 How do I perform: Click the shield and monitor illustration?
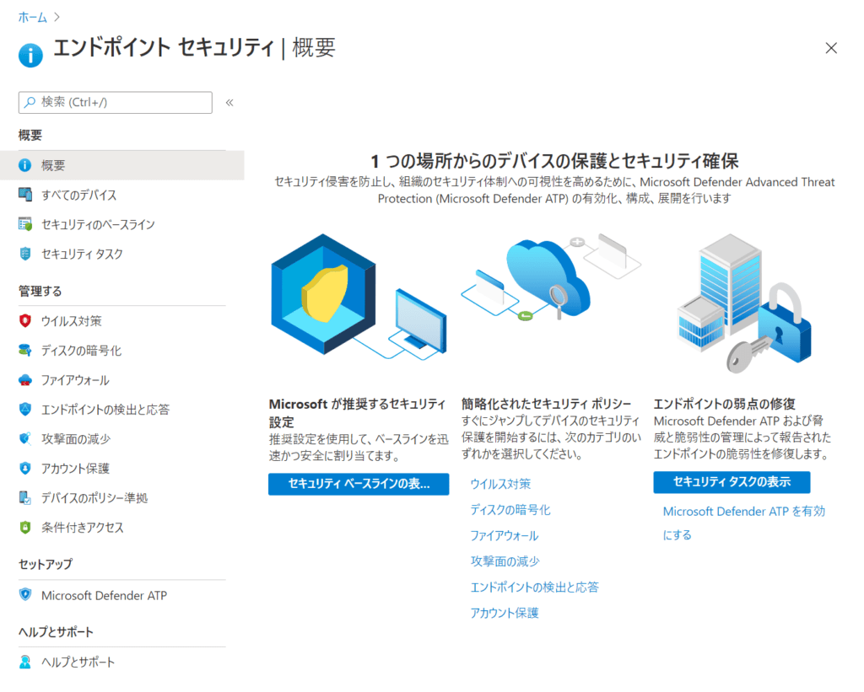point(359,298)
